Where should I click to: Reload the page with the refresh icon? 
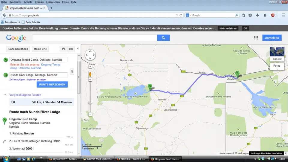pos(181,15)
